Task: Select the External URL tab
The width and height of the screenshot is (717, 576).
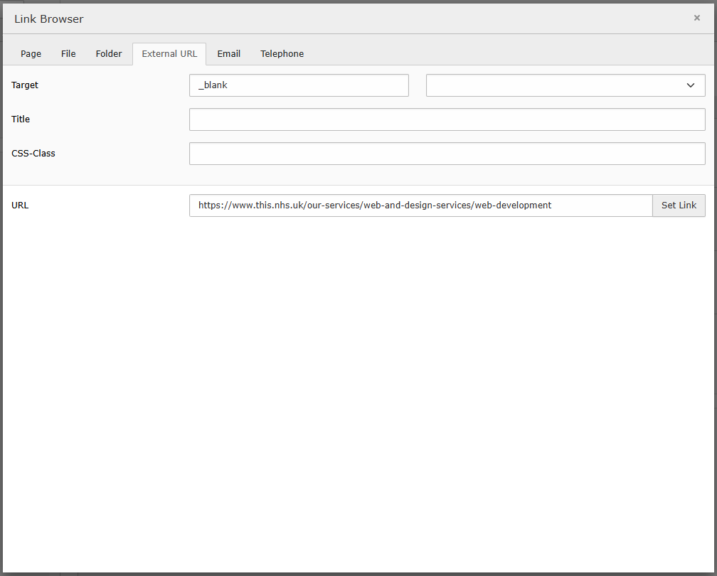Action: 169,54
